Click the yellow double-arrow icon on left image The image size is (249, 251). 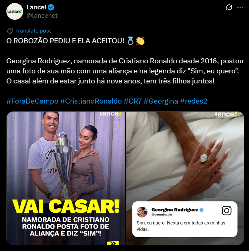[113, 243]
